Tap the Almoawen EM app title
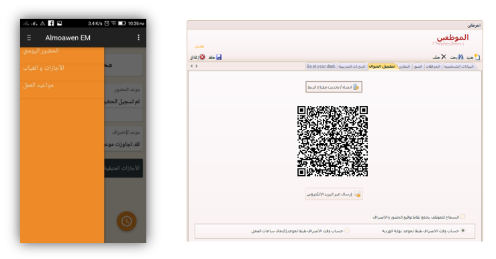The height and width of the screenshot is (259, 496). [x=68, y=38]
